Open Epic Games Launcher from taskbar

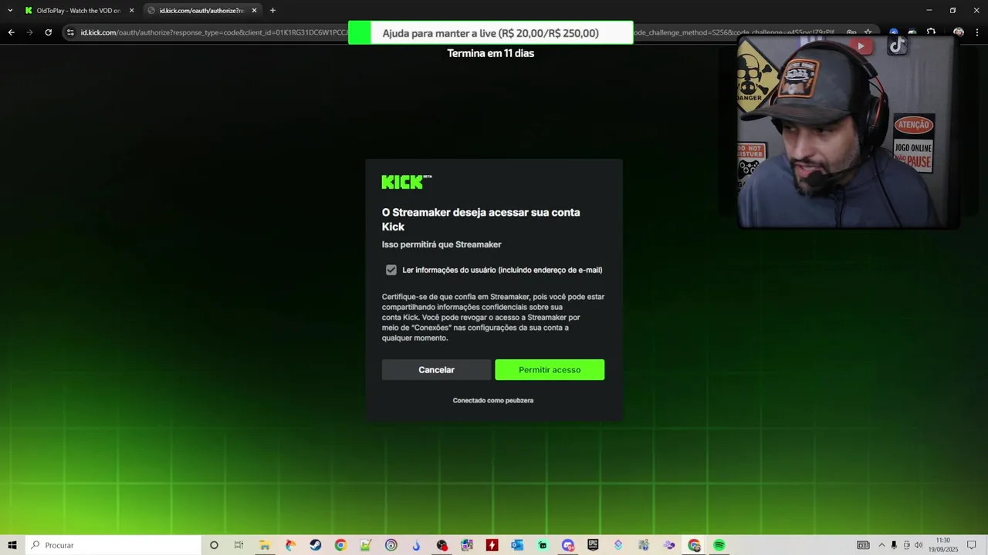click(593, 545)
